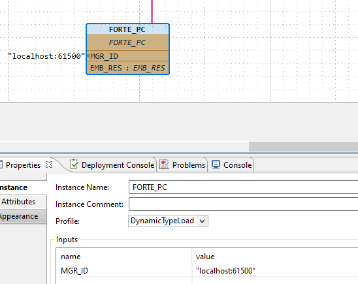Image resolution: width=358 pixels, height=284 pixels.
Task: Click the Console monitor icon
Action: 216,165
